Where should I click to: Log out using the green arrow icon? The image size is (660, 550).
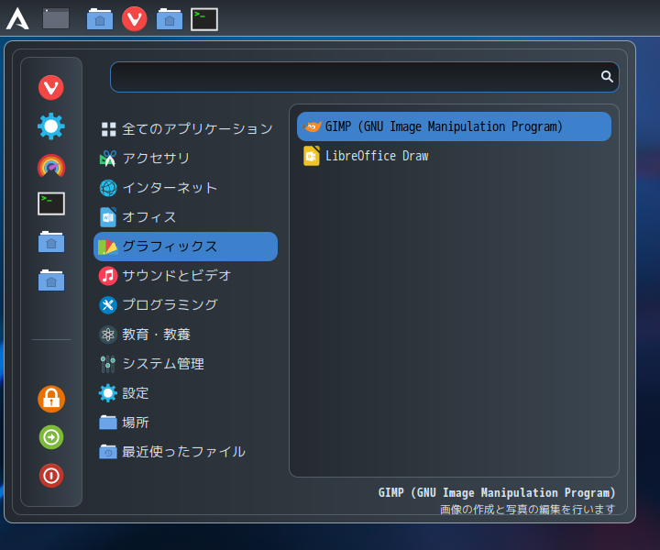coord(51,437)
